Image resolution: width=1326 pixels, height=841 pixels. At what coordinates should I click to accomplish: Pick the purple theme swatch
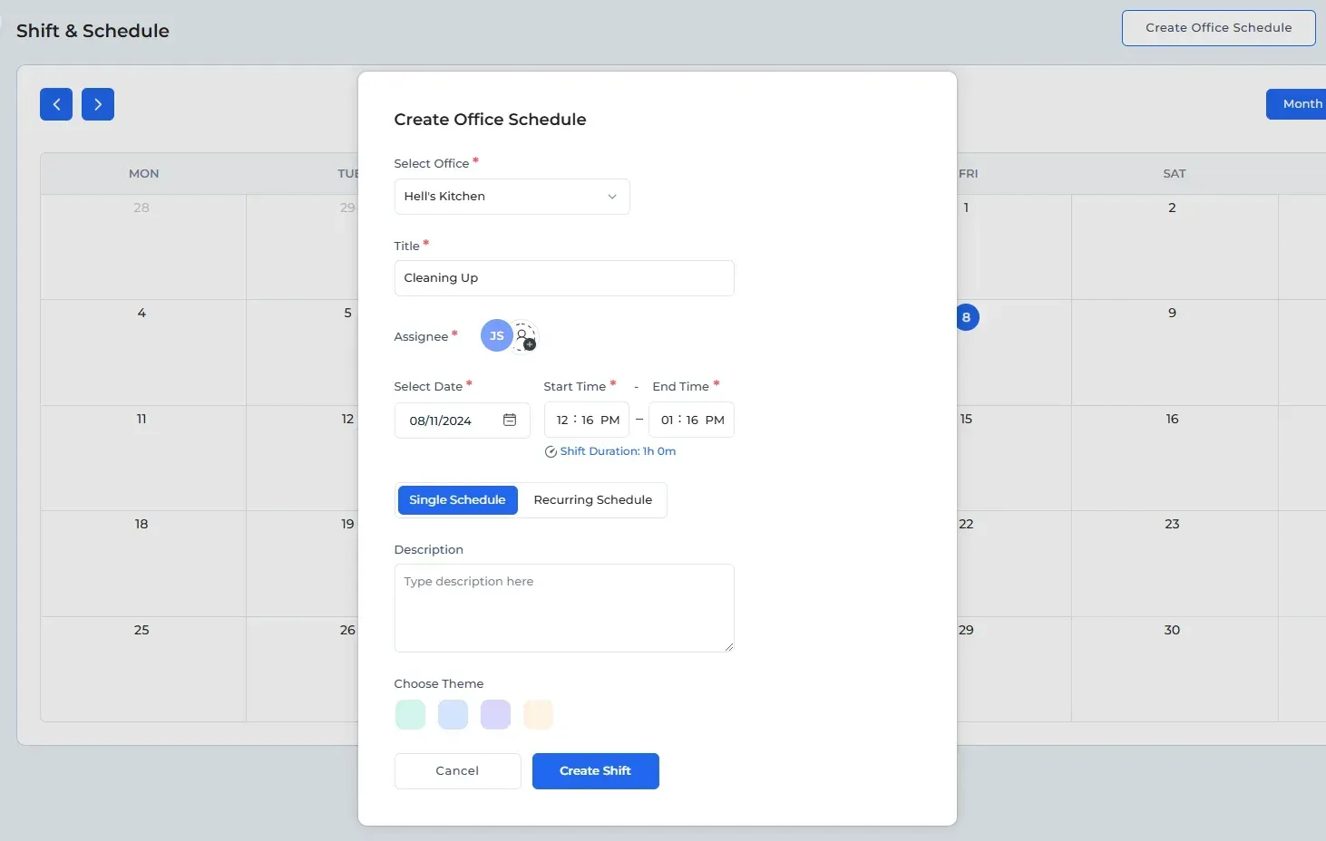click(x=495, y=714)
